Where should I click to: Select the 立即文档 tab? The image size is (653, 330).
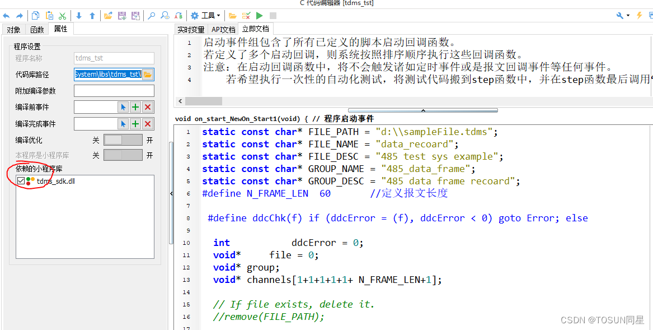pyautogui.click(x=256, y=29)
